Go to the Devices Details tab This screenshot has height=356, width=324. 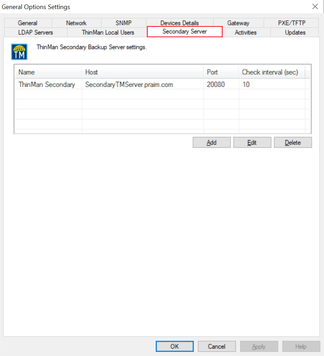(180, 23)
